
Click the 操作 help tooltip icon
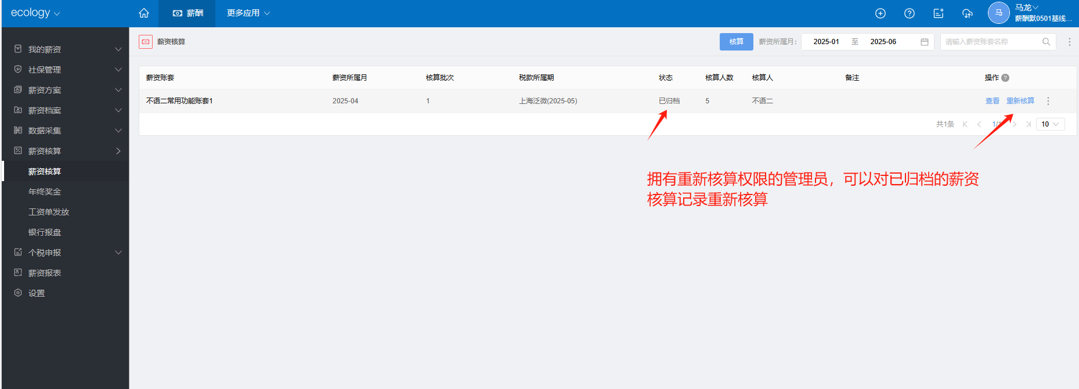coord(1005,78)
